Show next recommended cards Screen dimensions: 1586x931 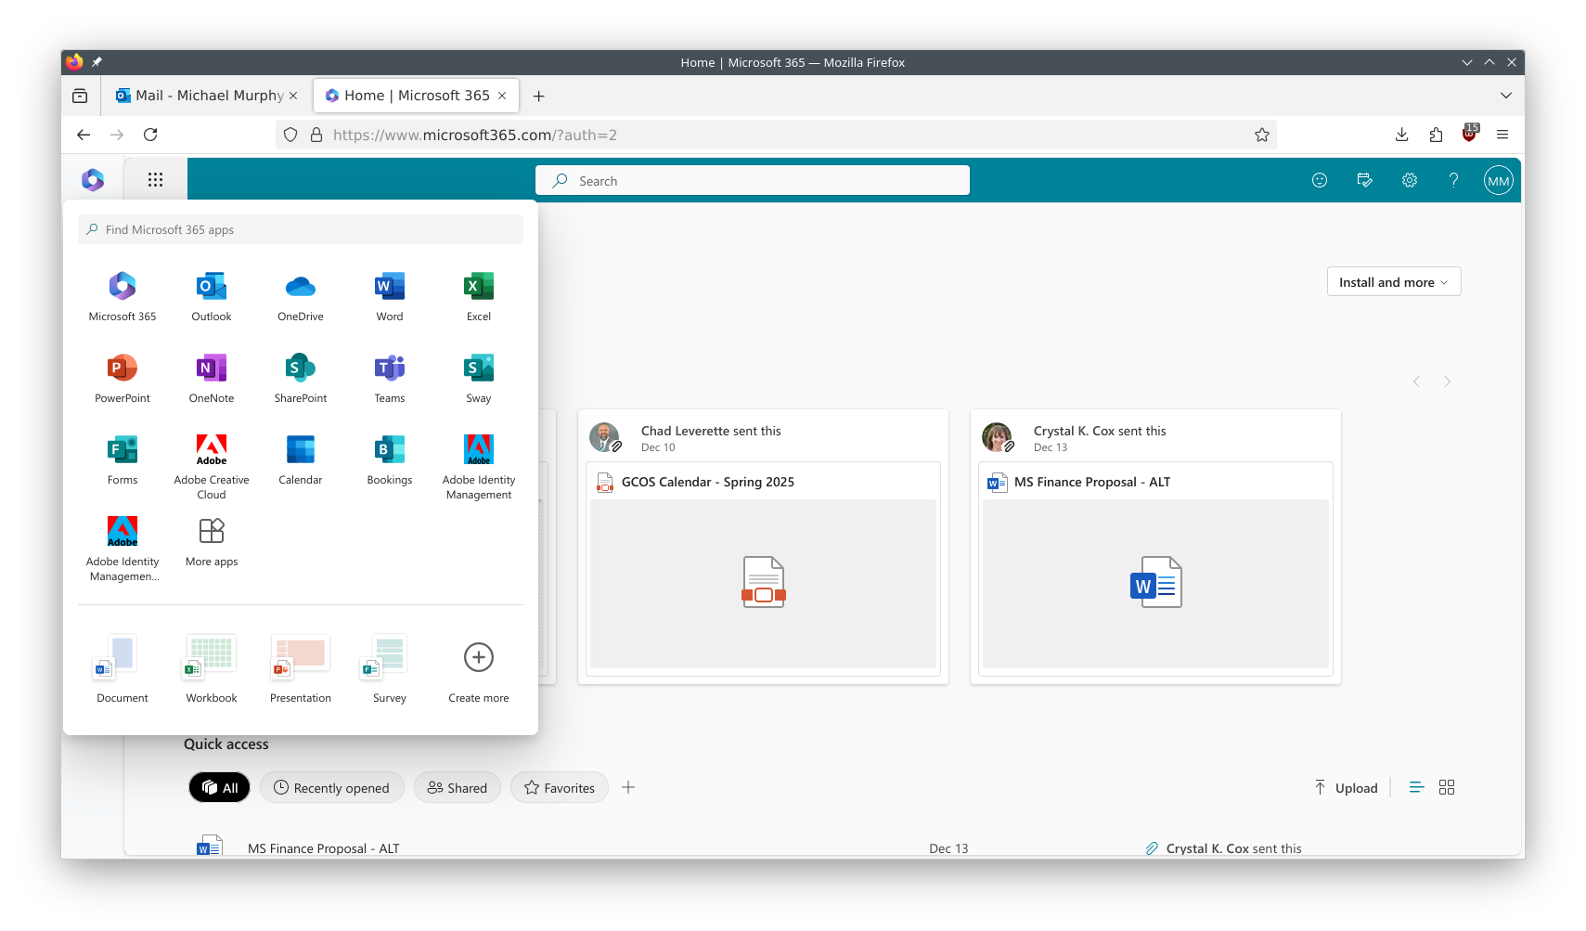point(1447,381)
